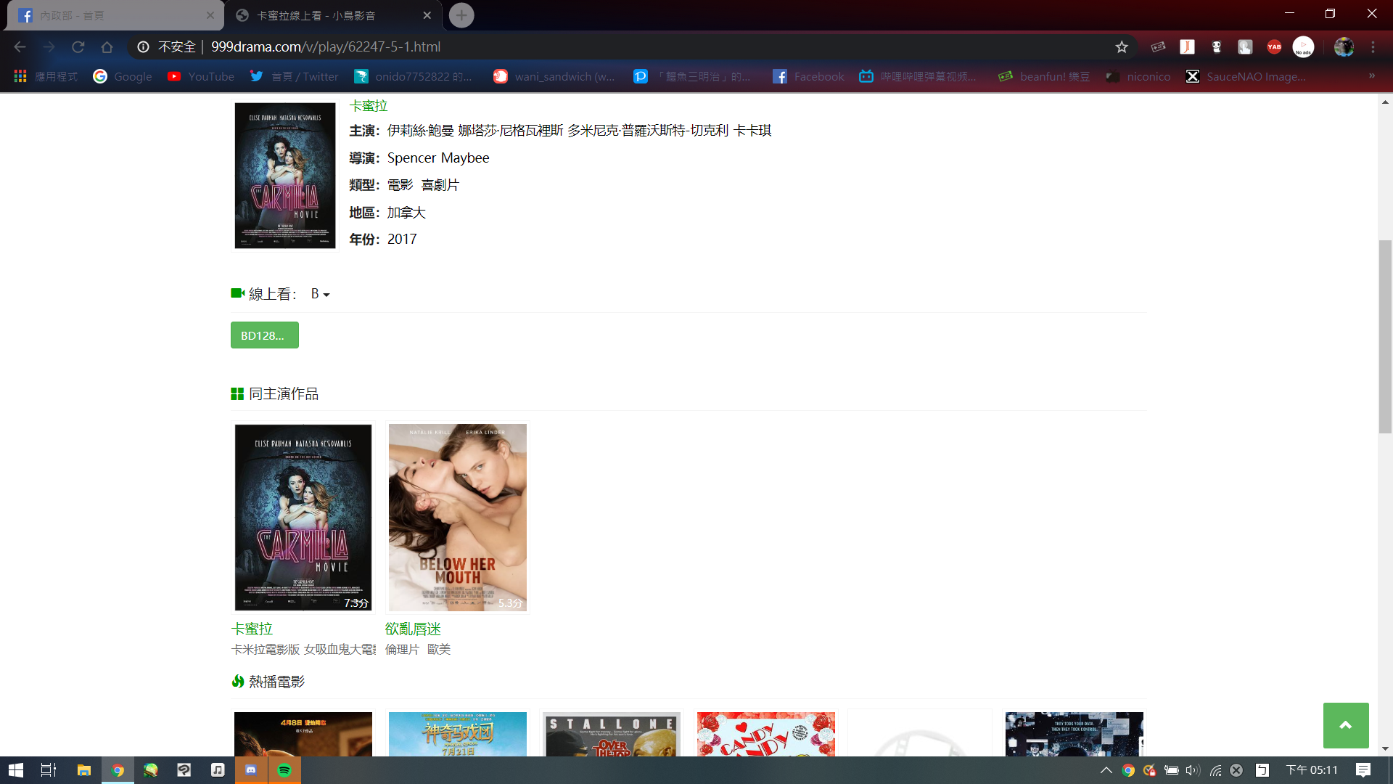Click the taskbar clock 下午 05:11
The height and width of the screenshot is (784, 1393).
pyautogui.click(x=1312, y=770)
